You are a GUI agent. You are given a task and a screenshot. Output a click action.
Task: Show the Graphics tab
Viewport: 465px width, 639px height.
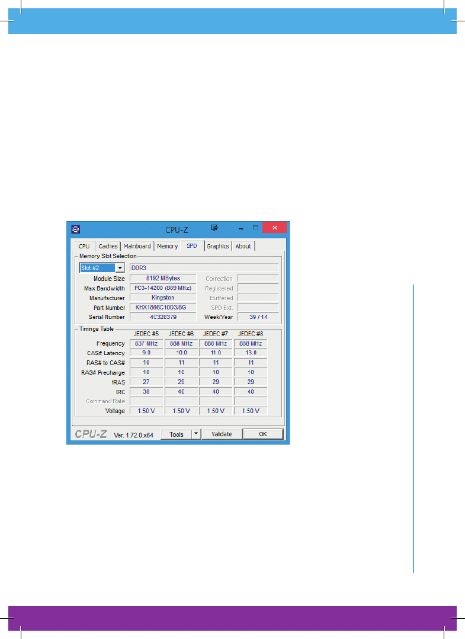point(218,246)
